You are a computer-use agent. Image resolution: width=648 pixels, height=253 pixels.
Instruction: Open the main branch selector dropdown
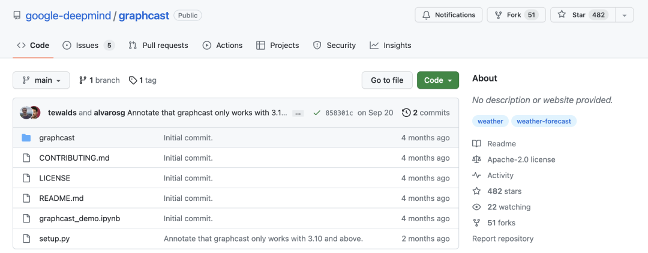(x=41, y=80)
